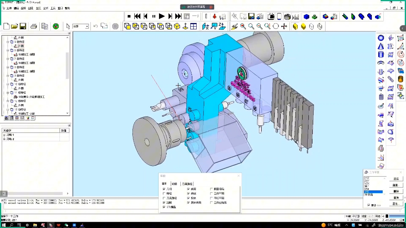This screenshot has height=228, width=406.
Task: Pause the simulation playback
Action: coord(153,16)
